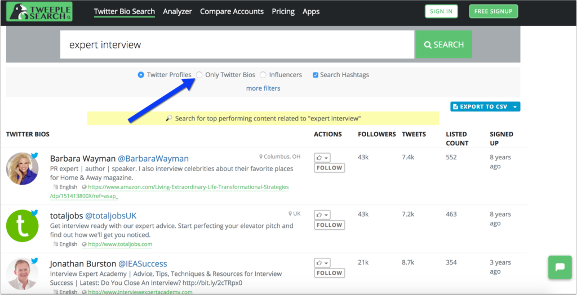
Task: Click the Jonathan Burston name text
Action: point(83,263)
